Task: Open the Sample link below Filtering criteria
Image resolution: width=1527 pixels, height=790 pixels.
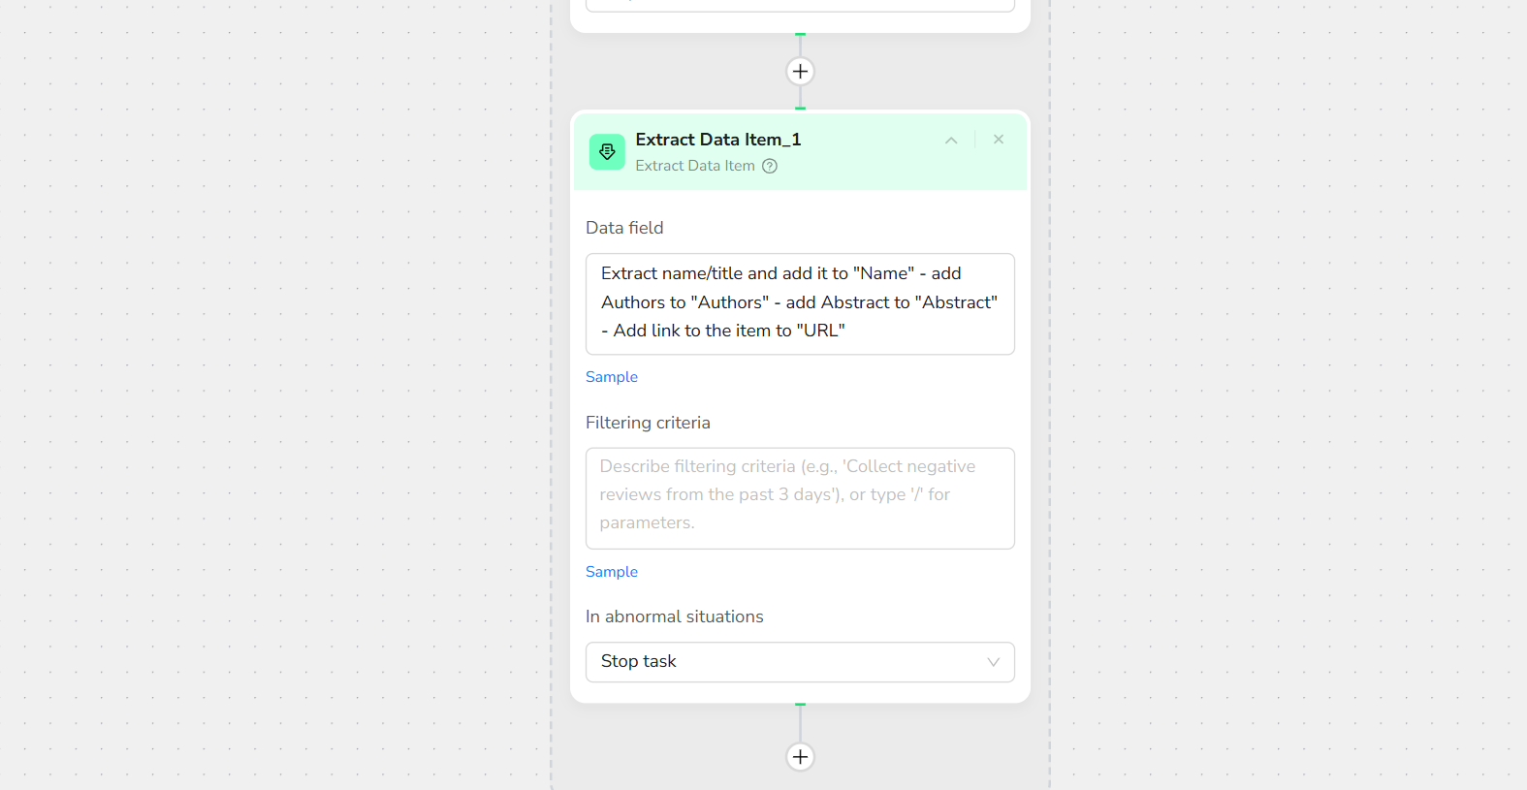Action: tap(611, 572)
